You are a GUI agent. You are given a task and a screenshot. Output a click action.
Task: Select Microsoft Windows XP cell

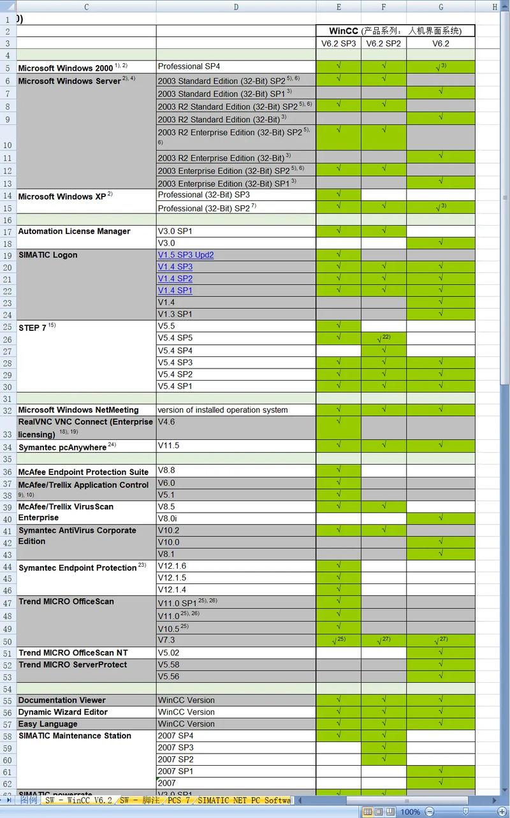86,201
